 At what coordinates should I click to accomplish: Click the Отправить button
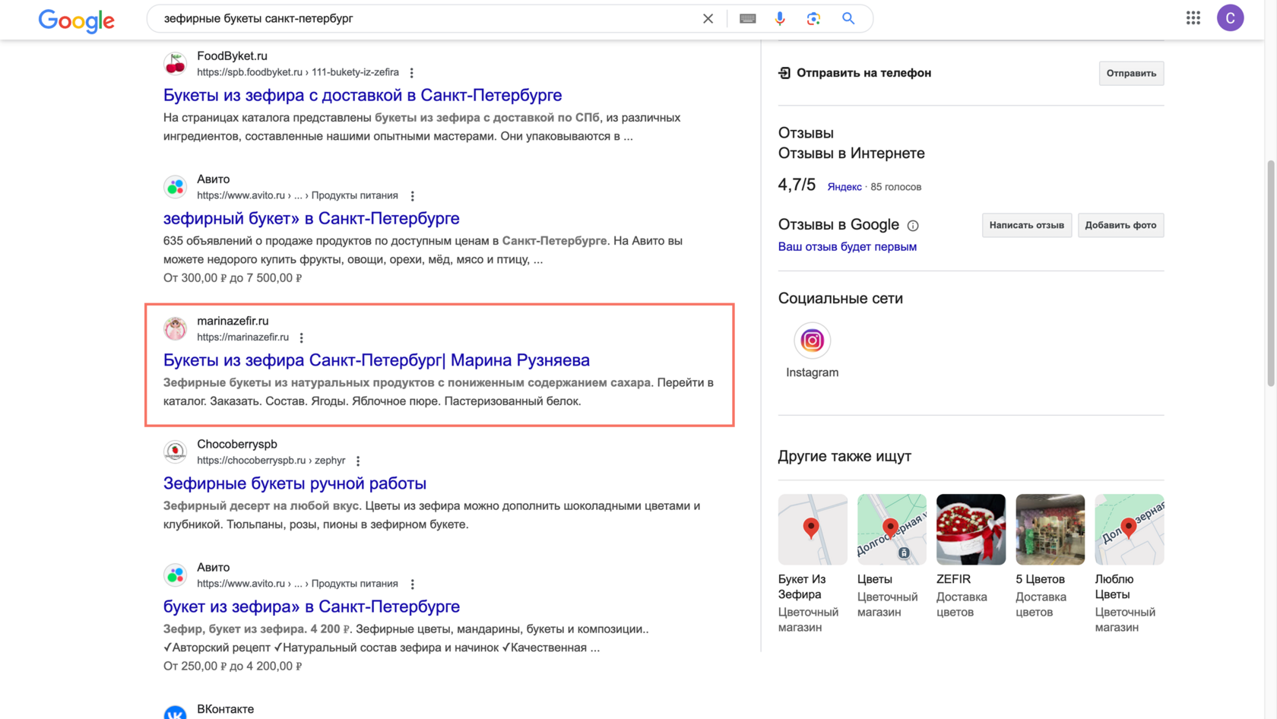click(x=1131, y=73)
